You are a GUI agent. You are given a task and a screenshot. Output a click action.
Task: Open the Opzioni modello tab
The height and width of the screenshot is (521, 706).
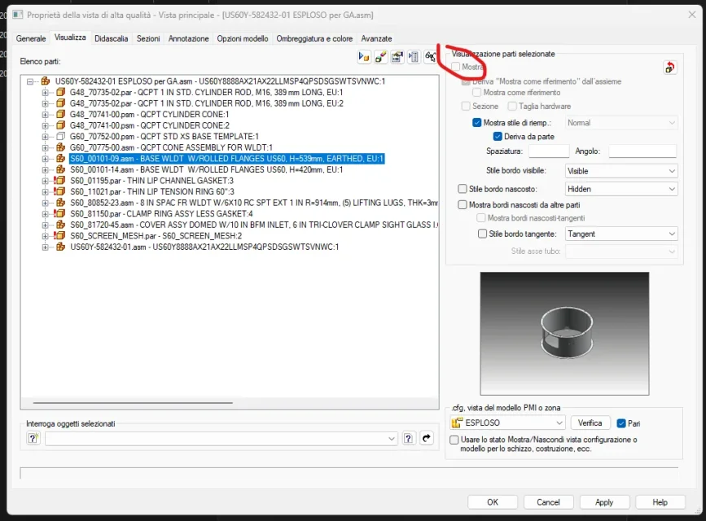pos(242,39)
